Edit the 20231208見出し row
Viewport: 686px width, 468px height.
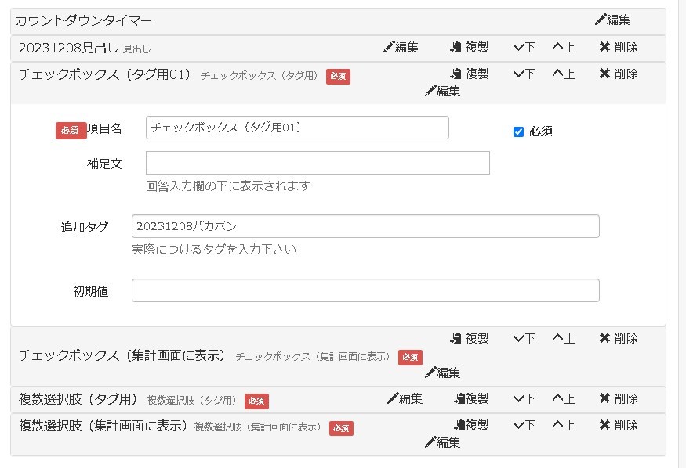[401, 47]
